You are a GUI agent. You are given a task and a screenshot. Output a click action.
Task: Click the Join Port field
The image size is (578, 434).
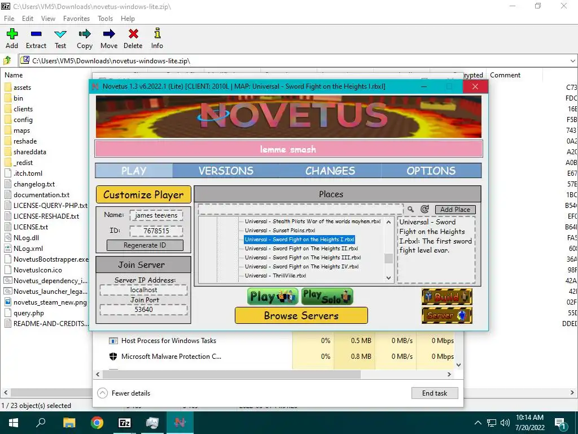point(143,310)
